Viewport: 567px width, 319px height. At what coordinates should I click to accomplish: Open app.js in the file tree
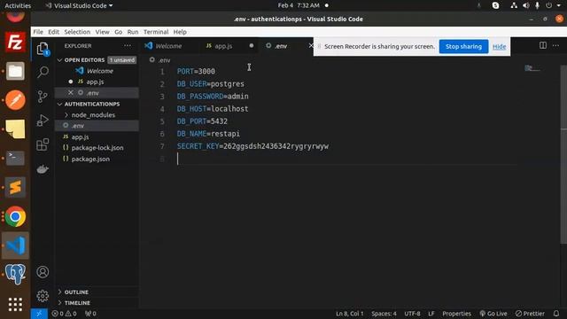coord(97,136)
